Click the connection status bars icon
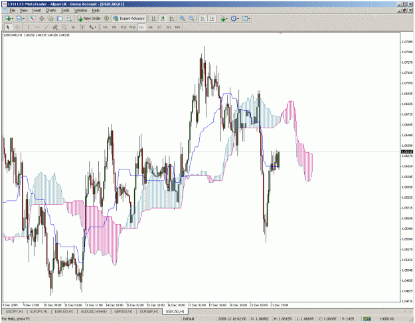 pos(367,319)
